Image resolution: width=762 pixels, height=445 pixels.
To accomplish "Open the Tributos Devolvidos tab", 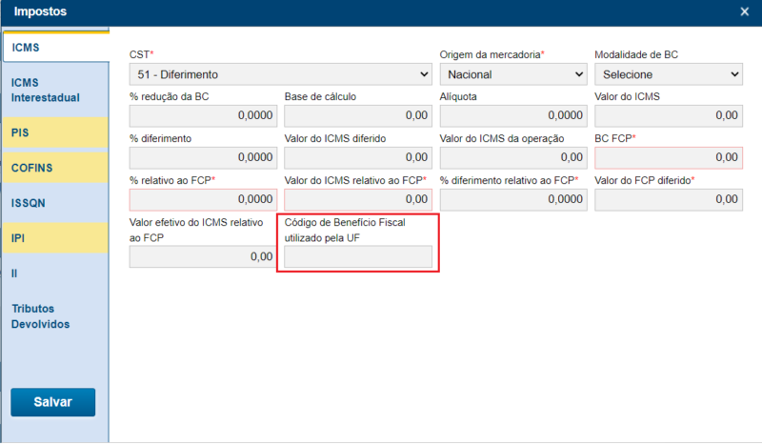I will 54,315.
